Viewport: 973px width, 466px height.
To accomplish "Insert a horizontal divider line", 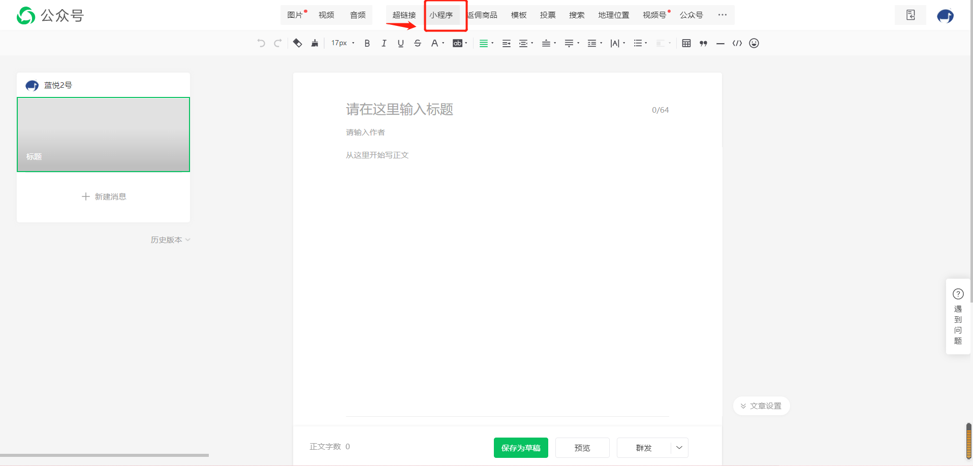I will (x=720, y=44).
